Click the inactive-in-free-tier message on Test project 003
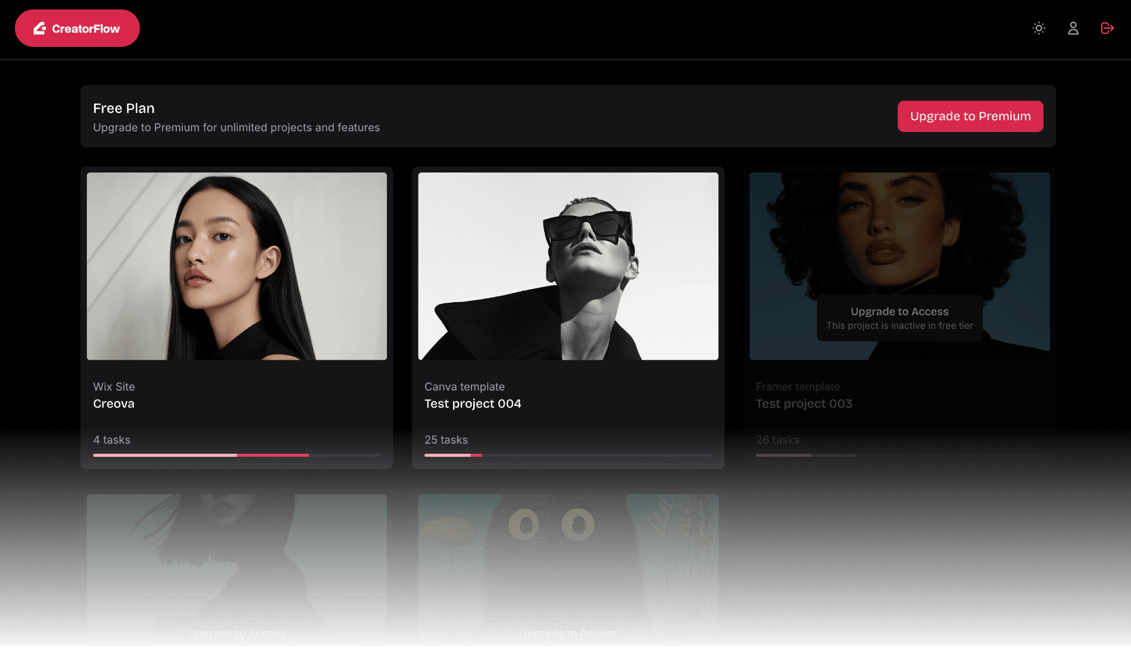Viewport: 1131px width, 656px height. (x=899, y=325)
